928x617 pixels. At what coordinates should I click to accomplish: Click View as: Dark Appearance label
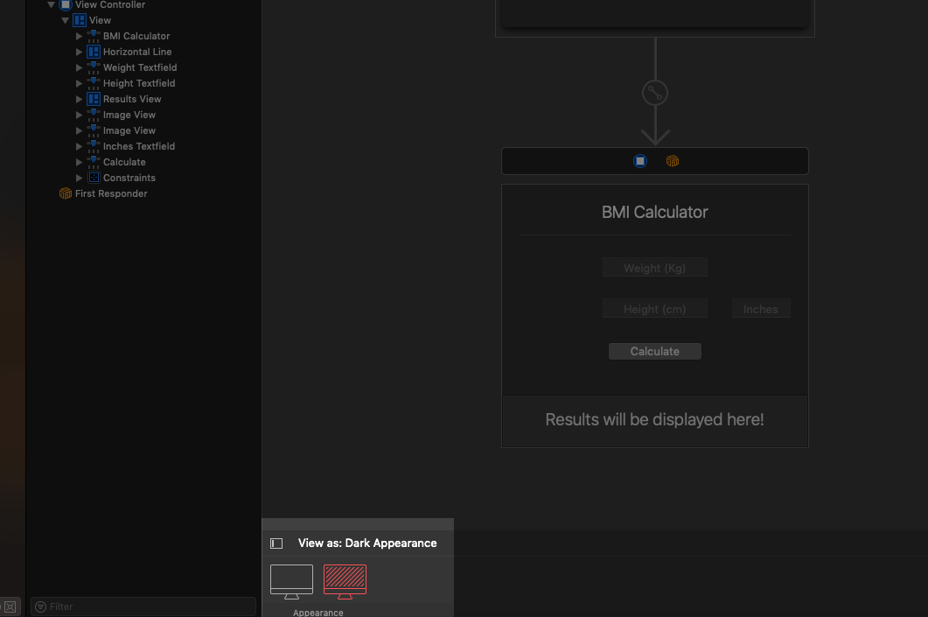(367, 543)
